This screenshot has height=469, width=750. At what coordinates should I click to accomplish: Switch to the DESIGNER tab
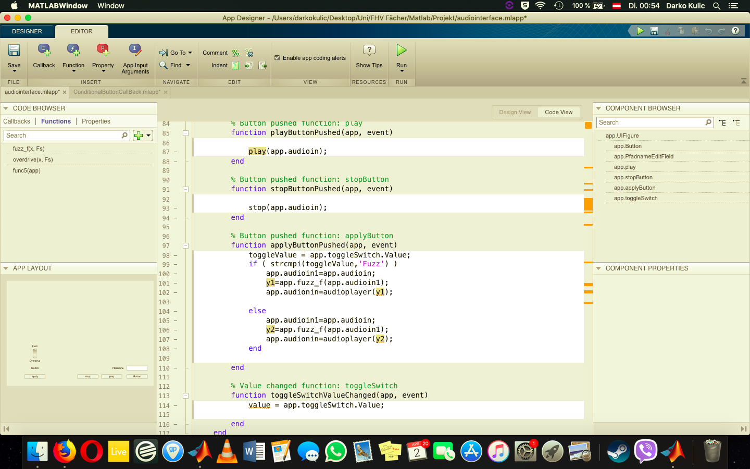(27, 31)
